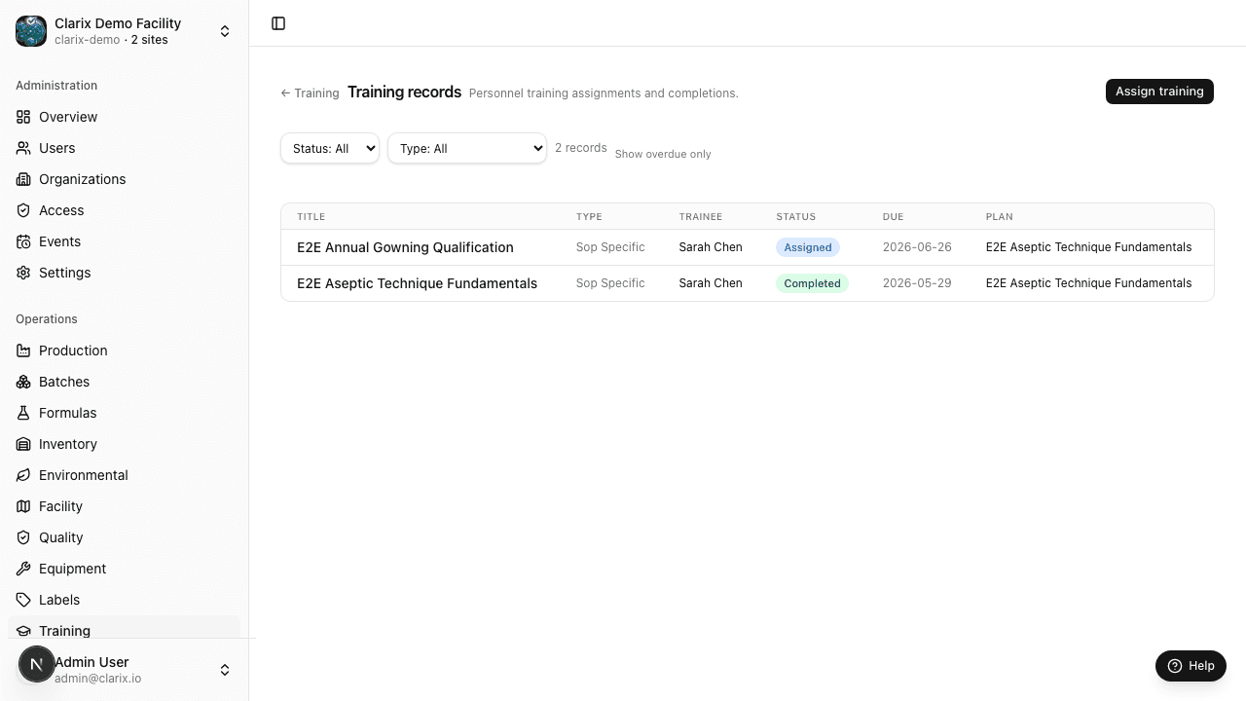This screenshot has width=1246, height=701.
Task: Click plan cell in the Completed row
Action: tap(1088, 283)
